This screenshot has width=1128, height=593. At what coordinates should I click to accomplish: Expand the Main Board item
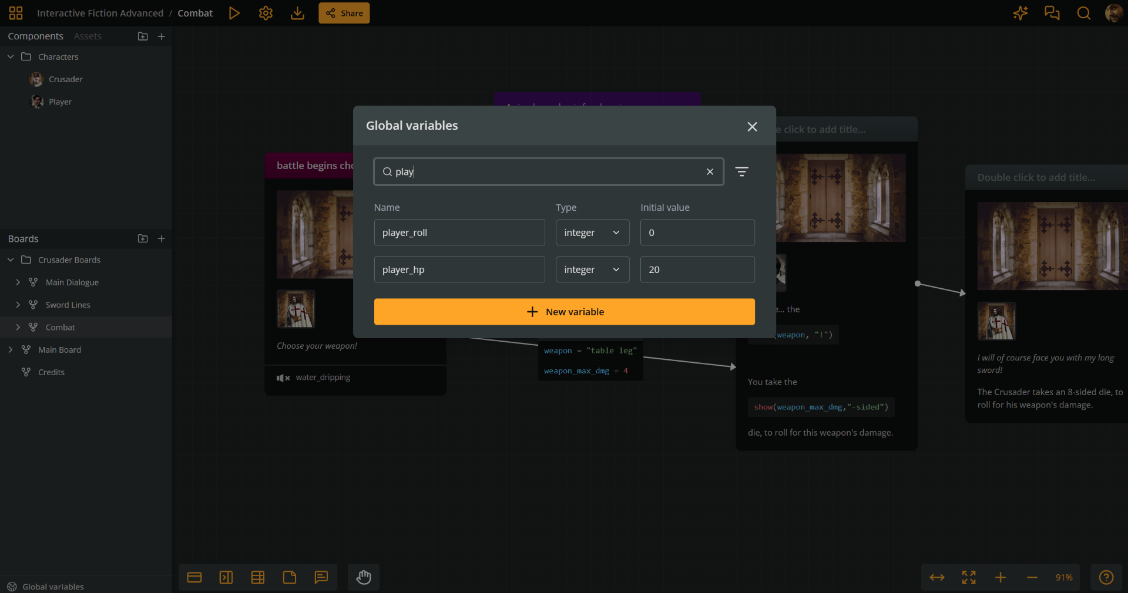[11, 349]
